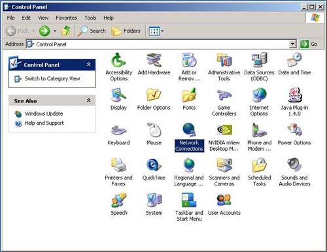Open the Speech applet

click(x=118, y=204)
